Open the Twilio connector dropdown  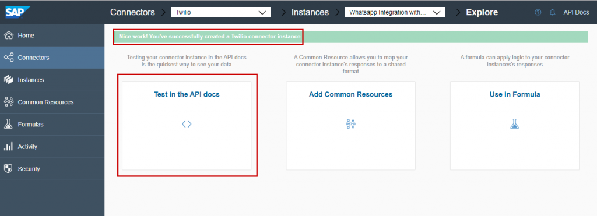(221, 12)
